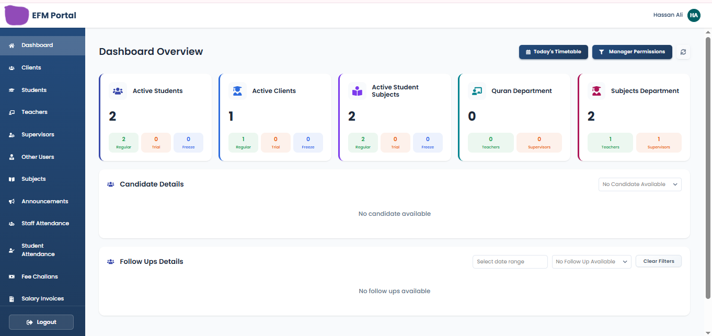Select the green Regular count on Active Clients
Screen dimensions: 712x336
tap(243, 142)
